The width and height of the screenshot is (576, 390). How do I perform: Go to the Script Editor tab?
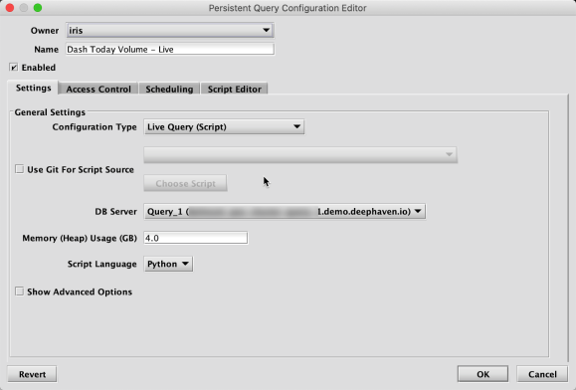pos(234,89)
